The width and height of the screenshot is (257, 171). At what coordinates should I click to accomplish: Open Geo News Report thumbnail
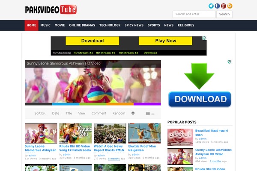click(x=110, y=133)
